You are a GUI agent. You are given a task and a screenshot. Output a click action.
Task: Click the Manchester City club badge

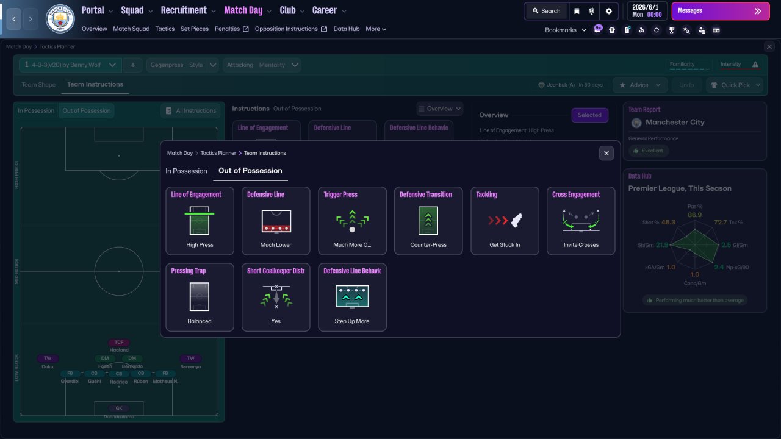point(60,18)
